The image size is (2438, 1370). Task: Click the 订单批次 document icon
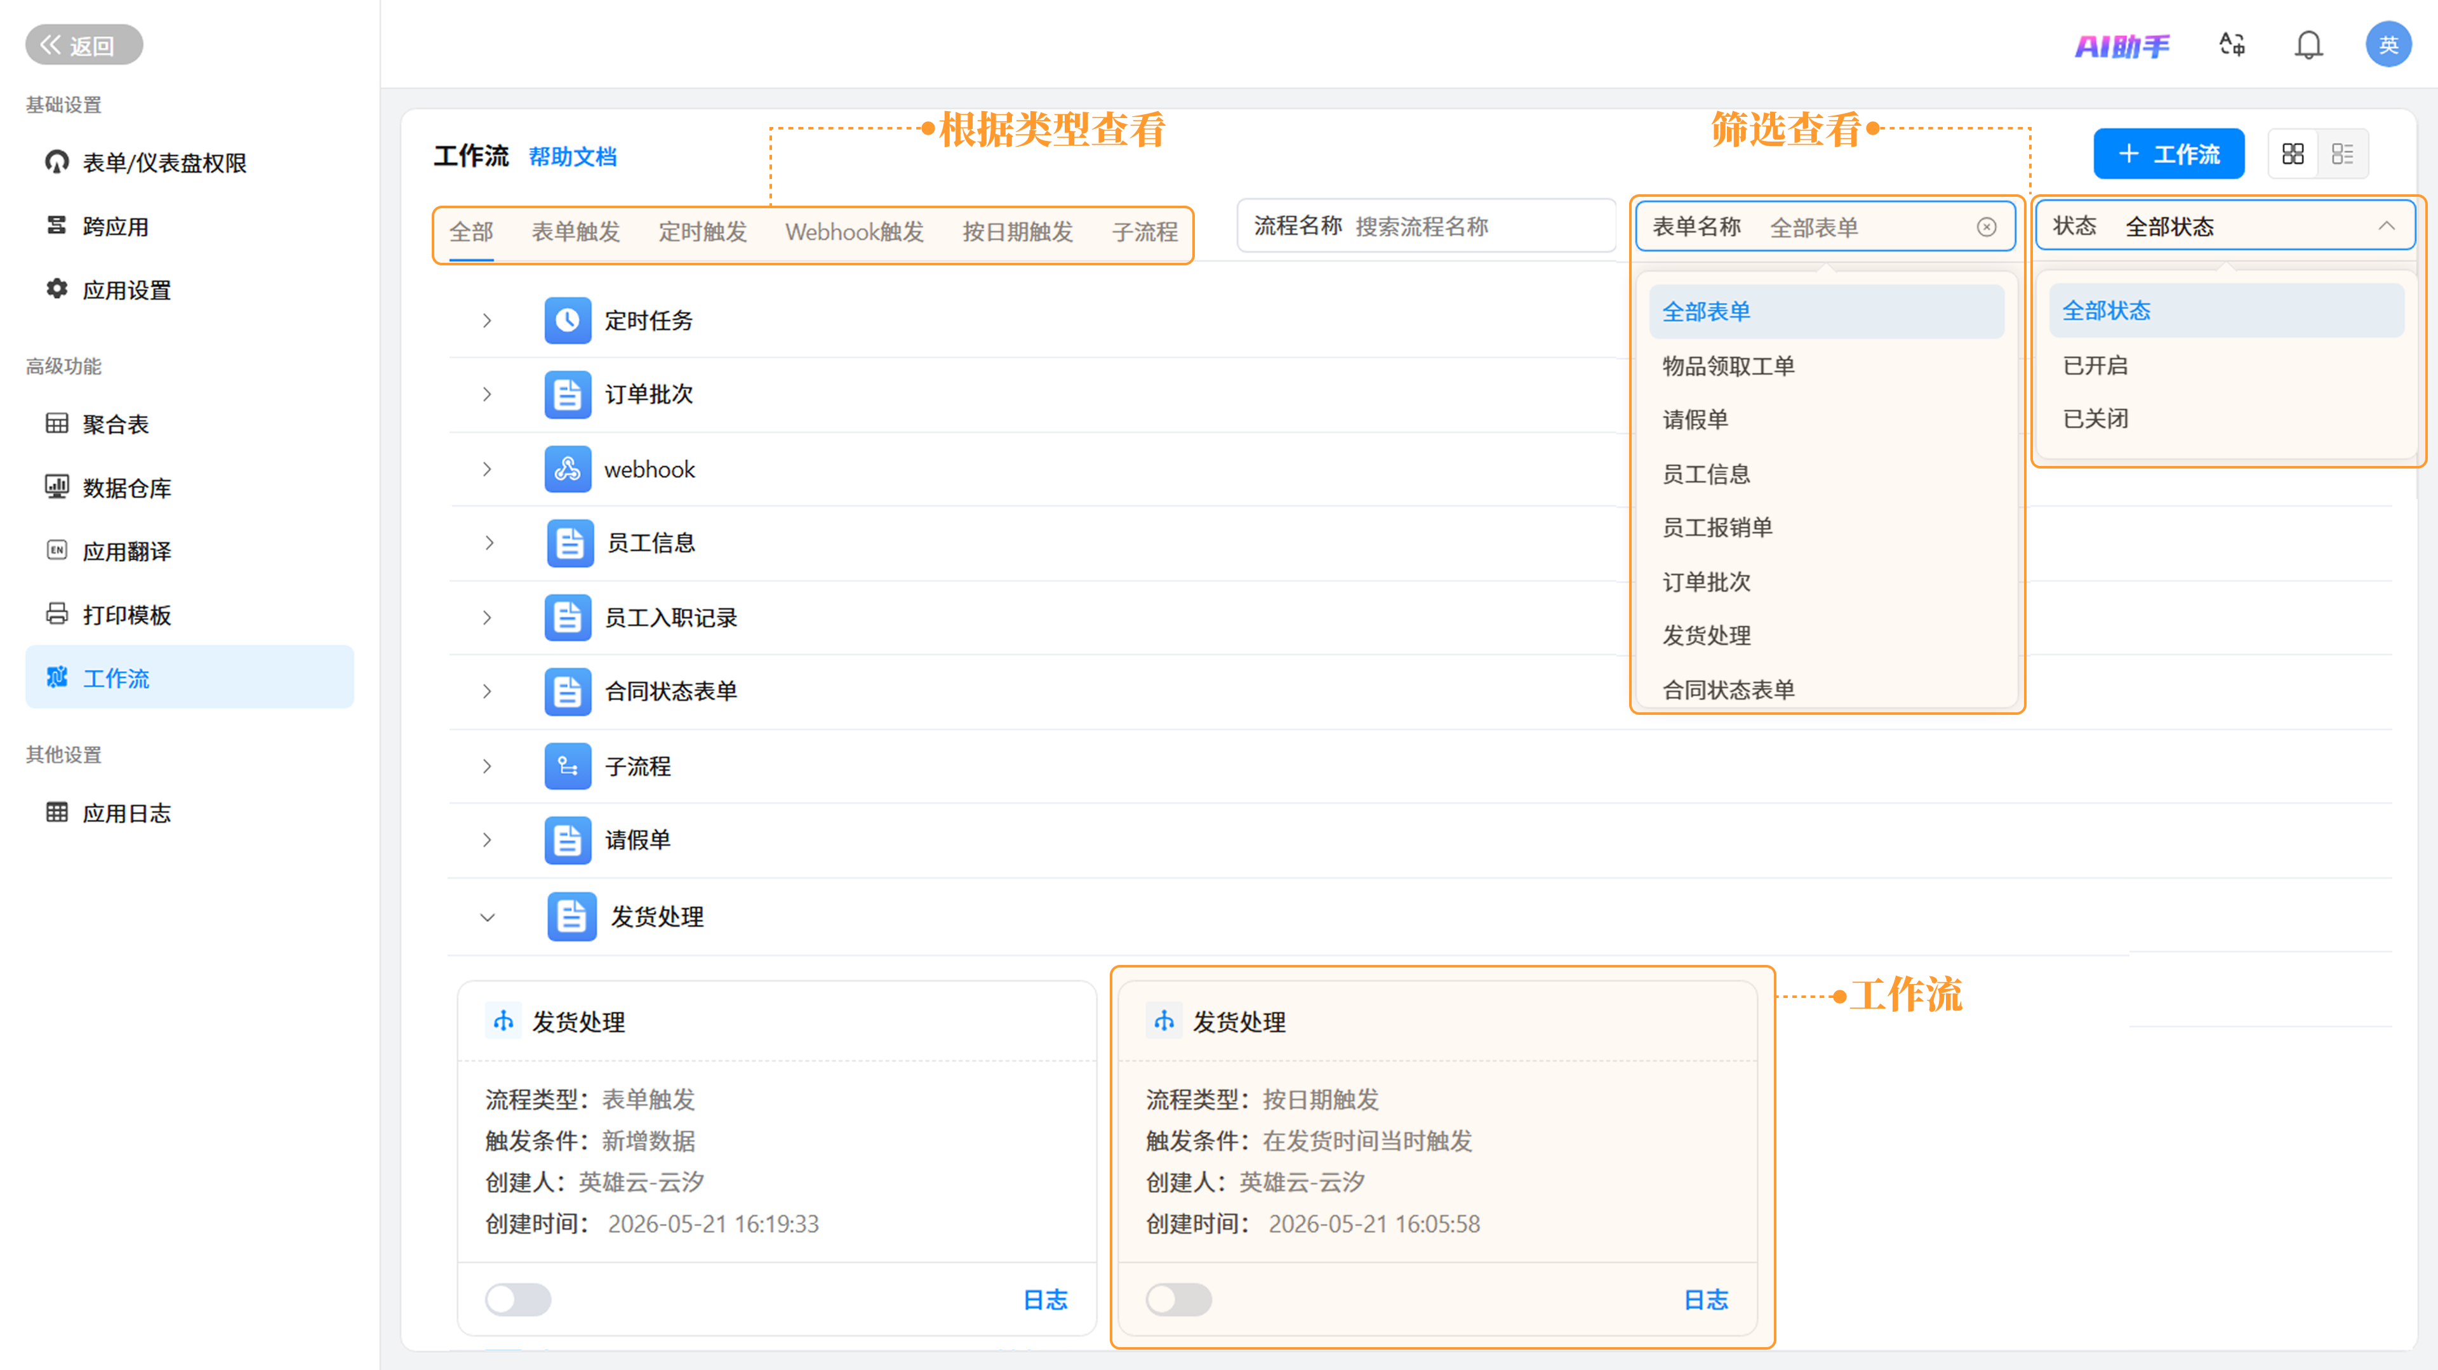click(x=568, y=394)
